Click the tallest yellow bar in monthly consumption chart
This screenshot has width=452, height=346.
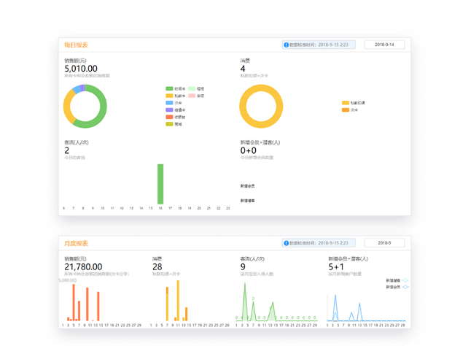tap(178, 301)
